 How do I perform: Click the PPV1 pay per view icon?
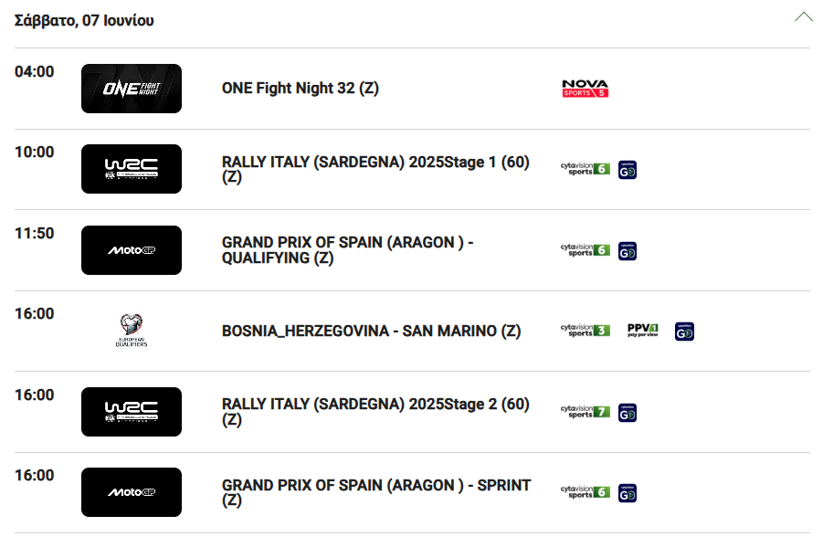click(642, 331)
